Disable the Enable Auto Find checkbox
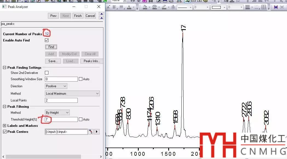This screenshot has height=159, width=287. (x=47, y=40)
